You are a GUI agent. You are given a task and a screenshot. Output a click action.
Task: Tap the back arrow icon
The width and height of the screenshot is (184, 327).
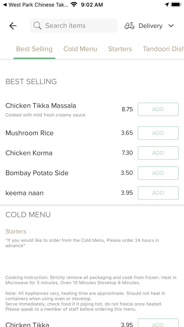coord(13,26)
